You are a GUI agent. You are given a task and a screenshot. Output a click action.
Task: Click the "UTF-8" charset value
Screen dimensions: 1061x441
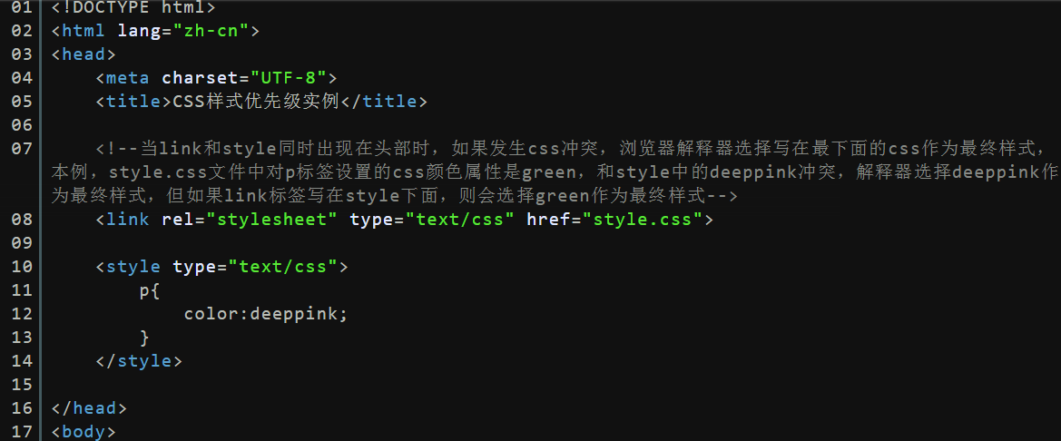[289, 77]
